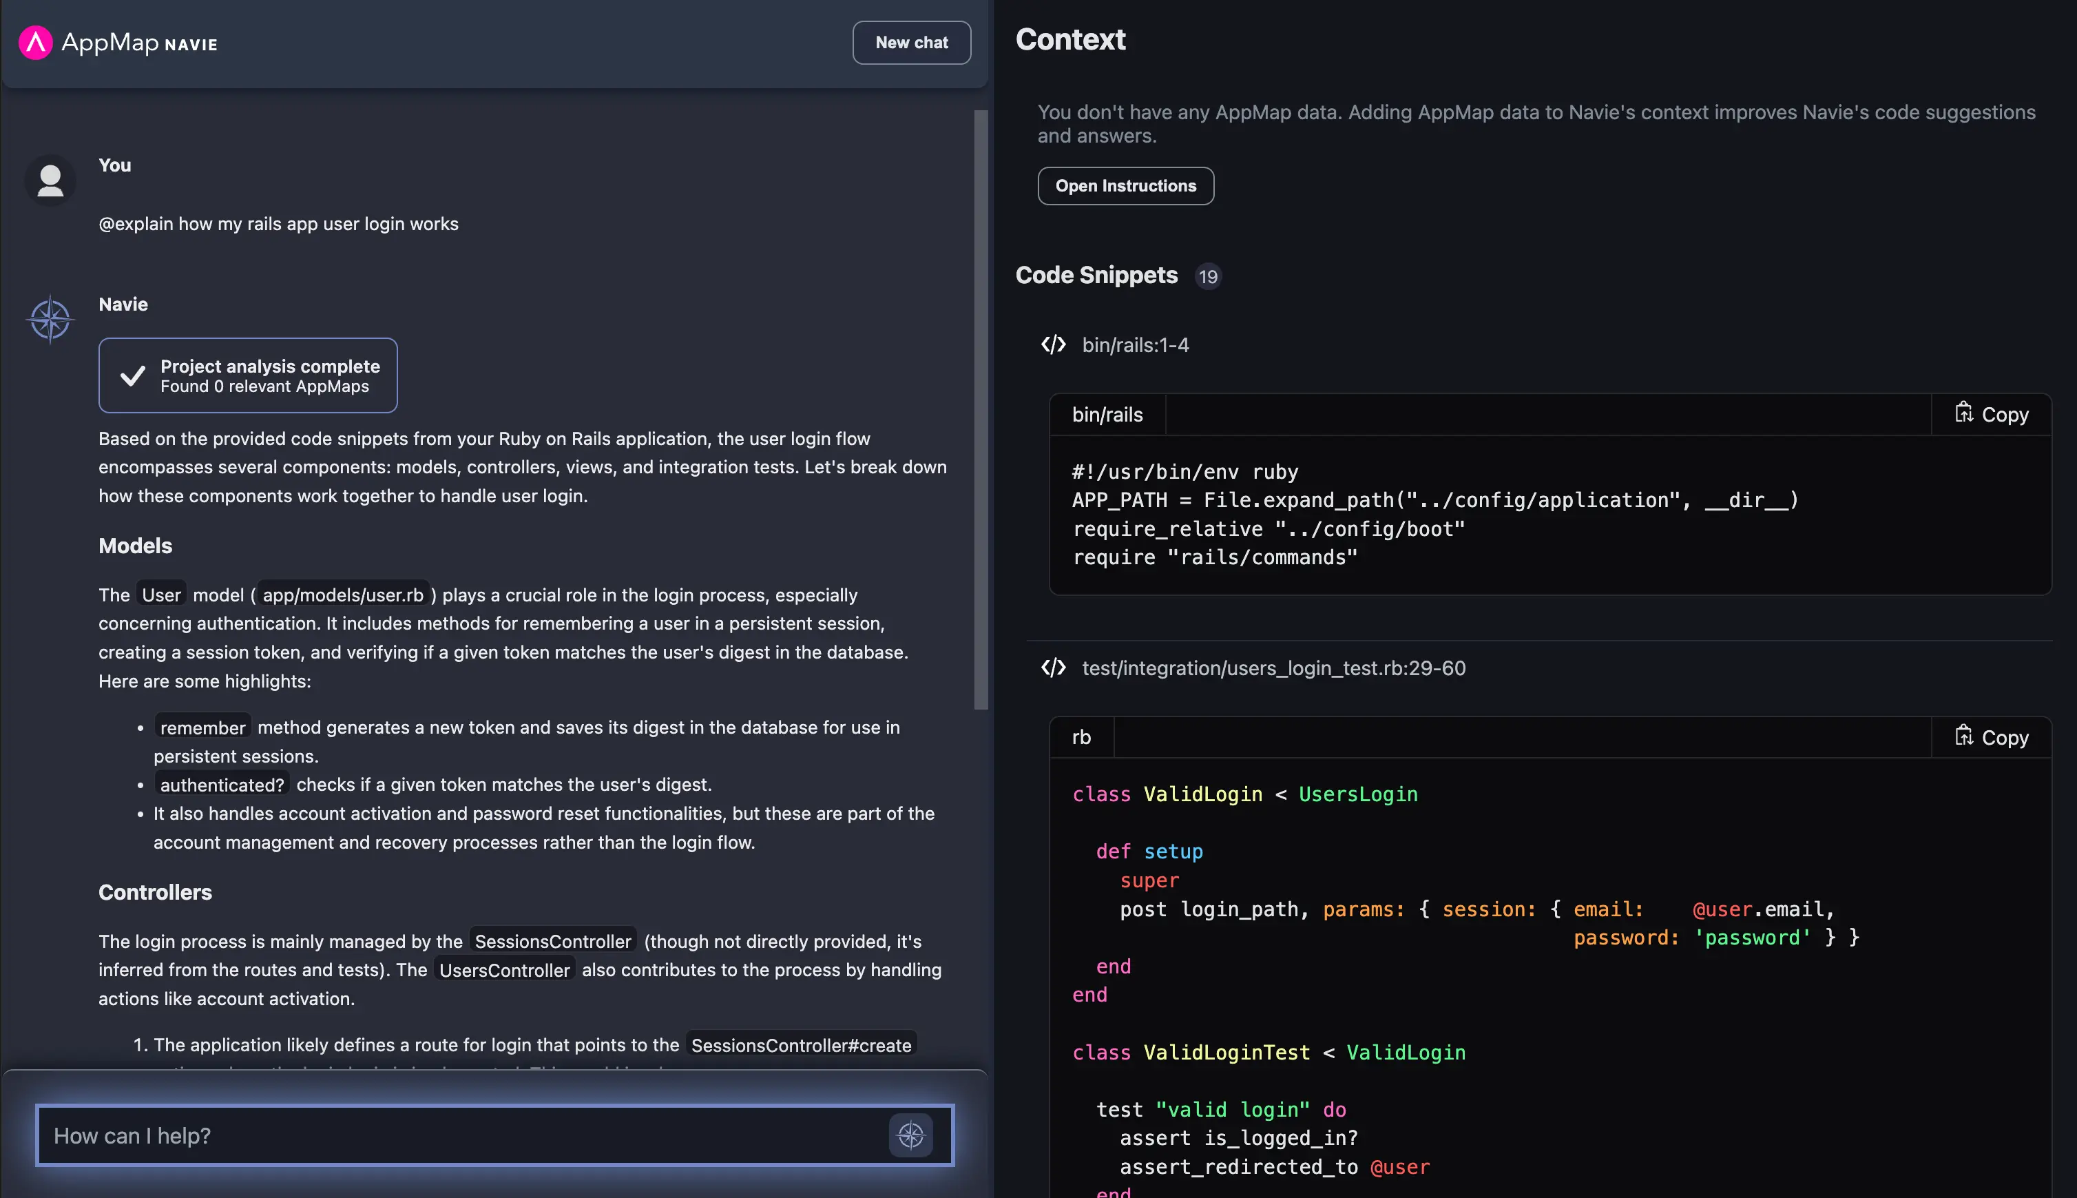Click the 'assert is_logged_in?' code line
Viewport: 2077px width, 1198px height.
pos(1238,1138)
